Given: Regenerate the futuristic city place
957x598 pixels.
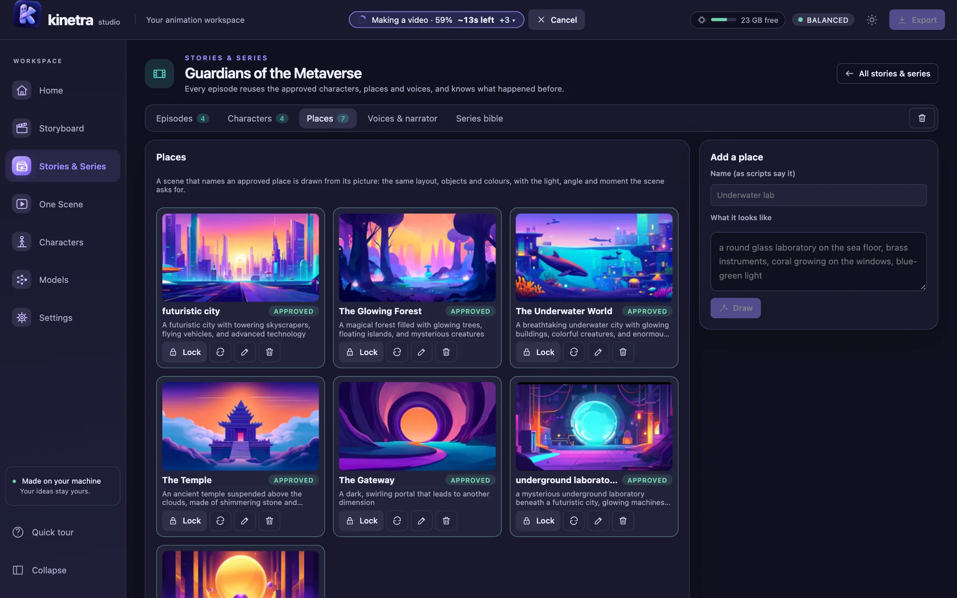Looking at the screenshot, I should (x=220, y=352).
